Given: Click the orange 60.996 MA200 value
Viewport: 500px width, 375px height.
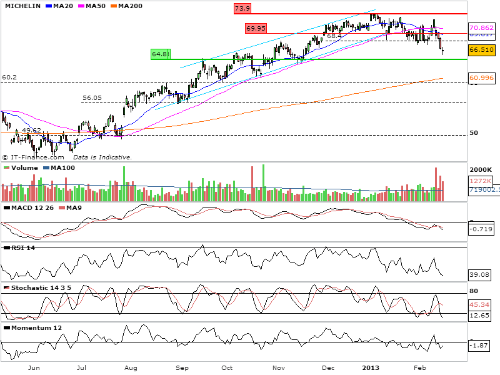Looking at the screenshot, I should pyautogui.click(x=481, y=77).
